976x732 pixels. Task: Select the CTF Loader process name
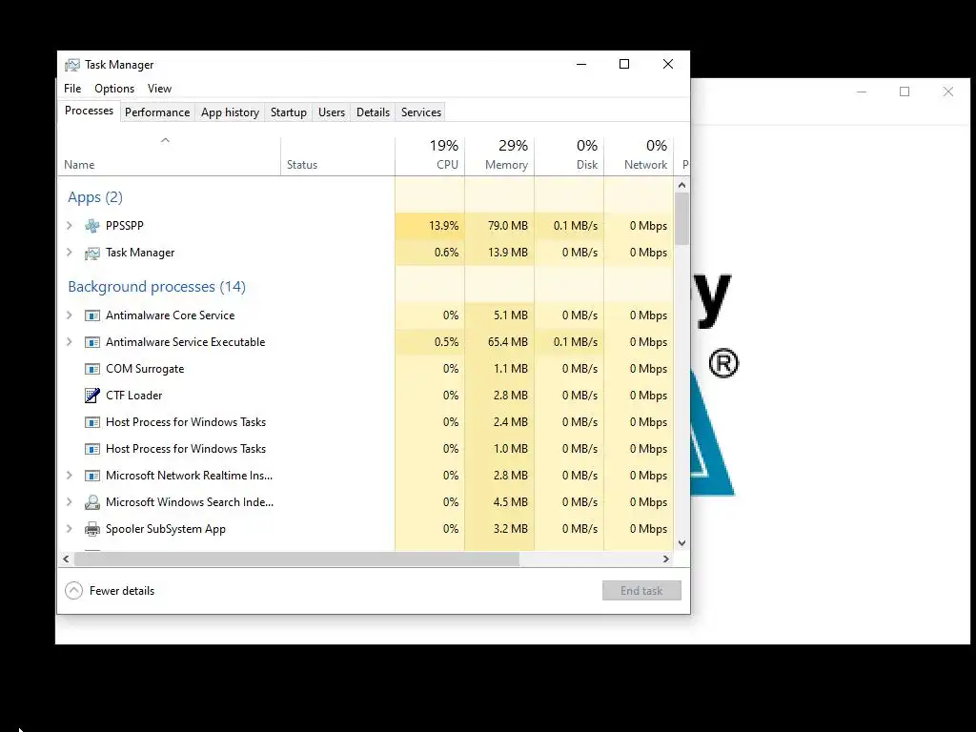click(x=133, y=396)
